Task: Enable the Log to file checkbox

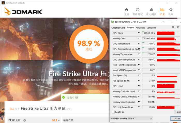Action: (113, 112)
